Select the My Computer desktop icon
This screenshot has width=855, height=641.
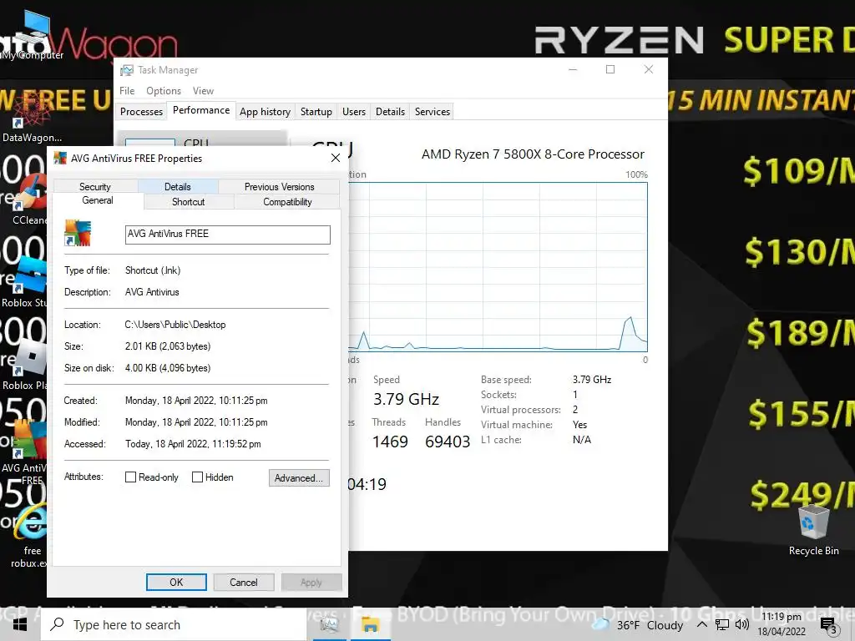tap(33, 36)
